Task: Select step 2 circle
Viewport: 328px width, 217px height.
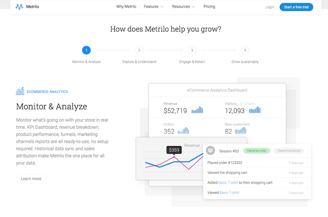Action: pos(139,50)
